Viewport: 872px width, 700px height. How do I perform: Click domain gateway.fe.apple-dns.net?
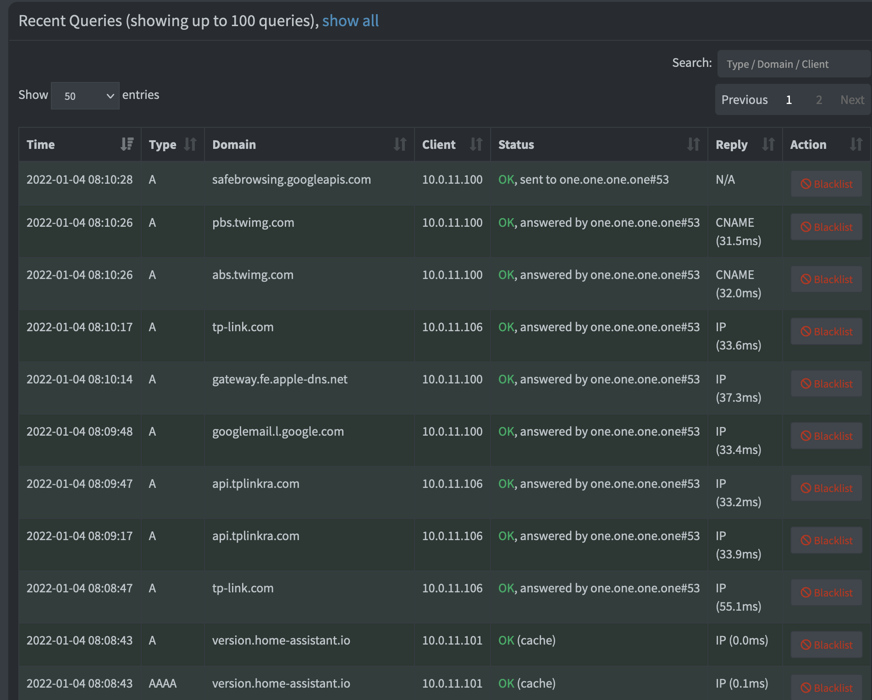[x=280, y=379]
